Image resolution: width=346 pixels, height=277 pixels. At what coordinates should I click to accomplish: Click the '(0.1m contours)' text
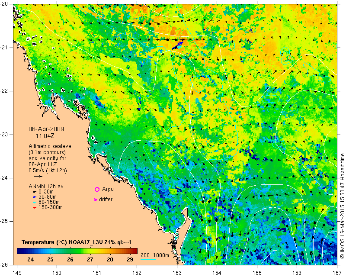pos(47,152)
